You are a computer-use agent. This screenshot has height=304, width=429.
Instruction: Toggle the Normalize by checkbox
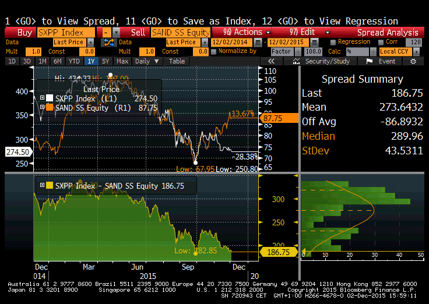click(x=214, y=51)
